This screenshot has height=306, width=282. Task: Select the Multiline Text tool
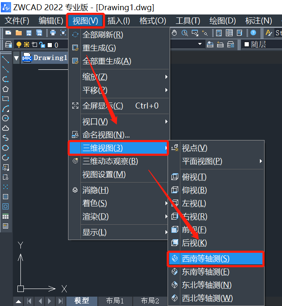point(6,226)
